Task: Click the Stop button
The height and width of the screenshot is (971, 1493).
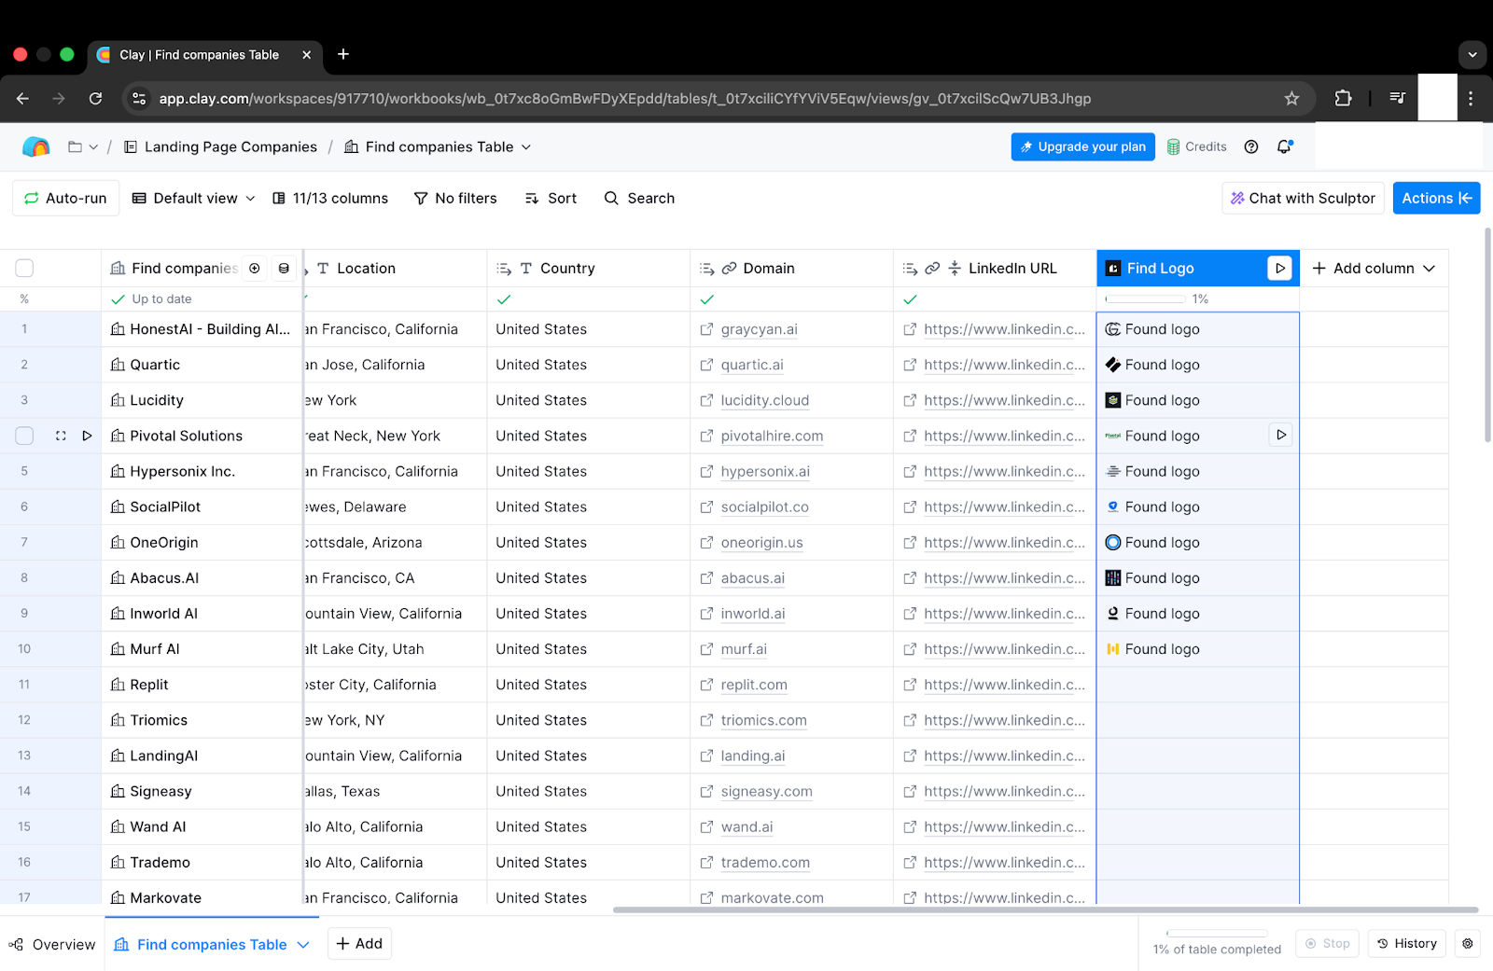Action: [x=1327, y=944]
